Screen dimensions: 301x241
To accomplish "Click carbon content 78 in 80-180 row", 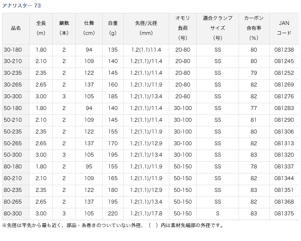I will [x=254, y=167].
